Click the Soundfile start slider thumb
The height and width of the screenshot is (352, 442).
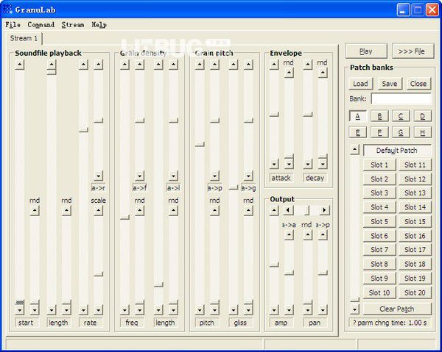pos(20,302)
